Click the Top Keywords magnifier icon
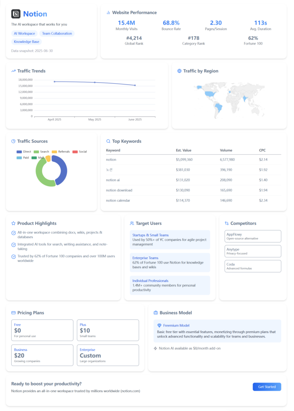 point(108,141)
